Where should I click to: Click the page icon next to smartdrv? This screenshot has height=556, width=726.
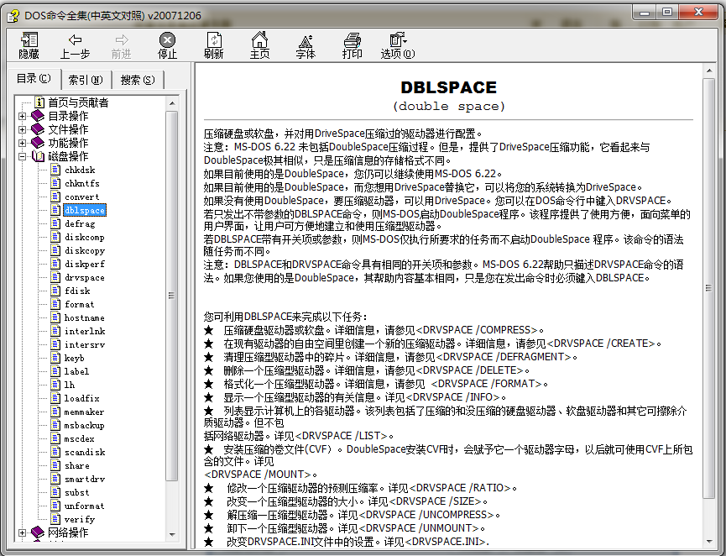[55, 479]
